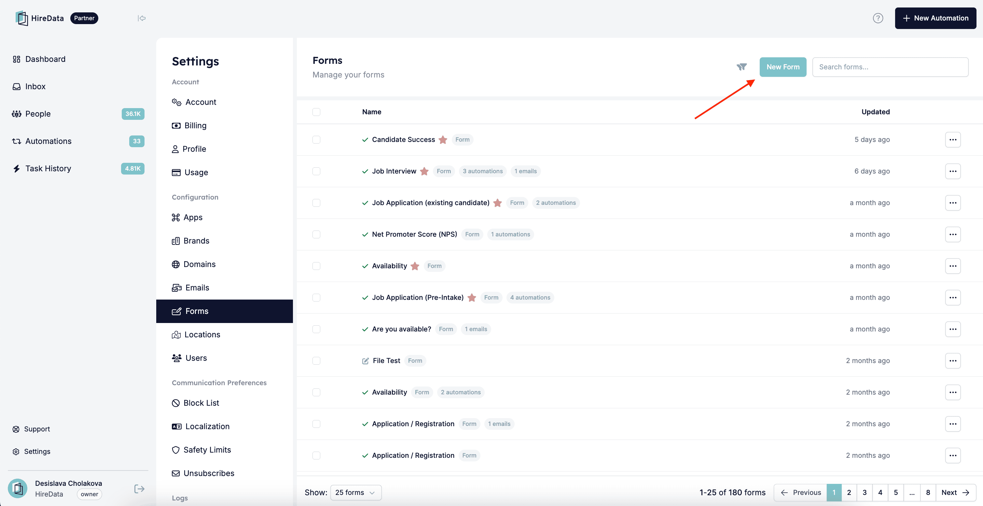Click the New Automation button
983x506 pixels.
point(935,18)
